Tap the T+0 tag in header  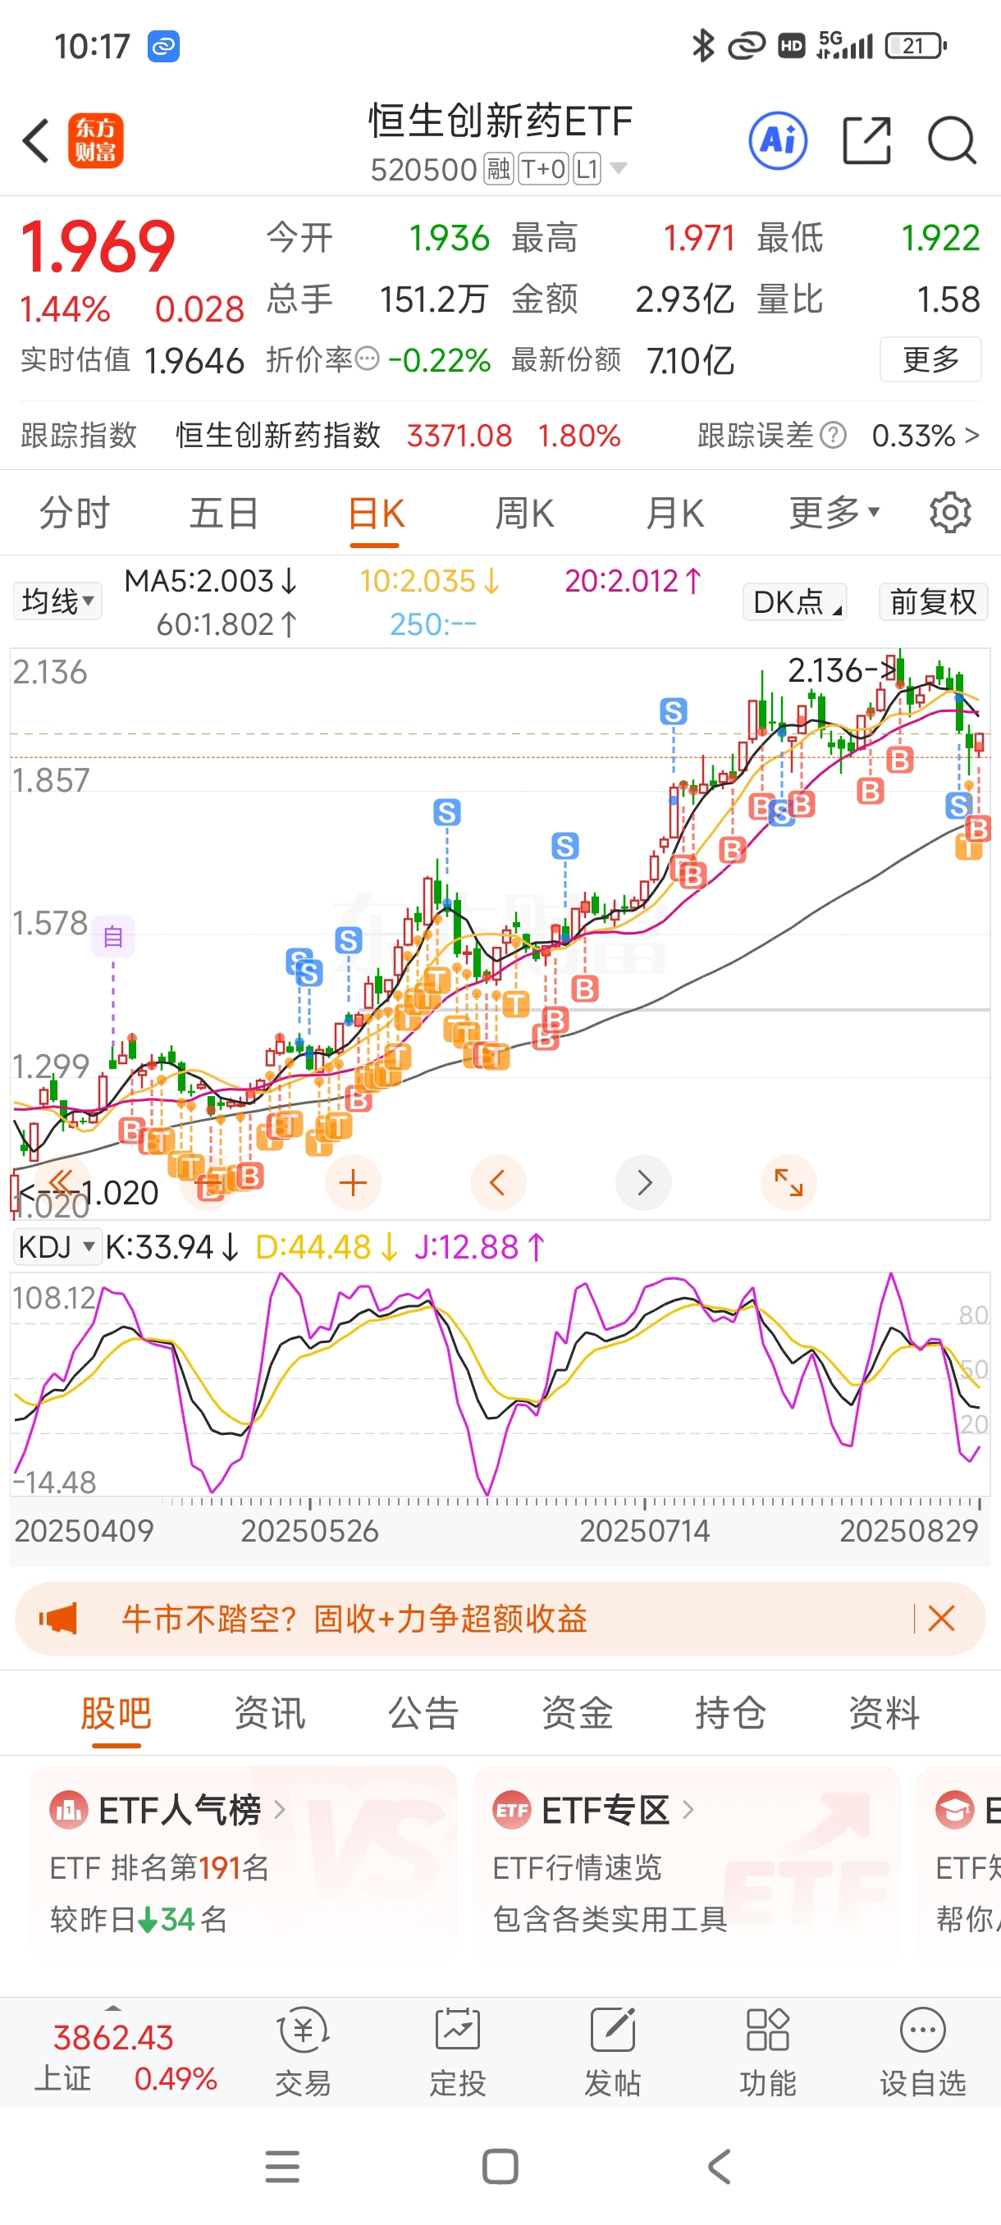[x=542, y=168]
